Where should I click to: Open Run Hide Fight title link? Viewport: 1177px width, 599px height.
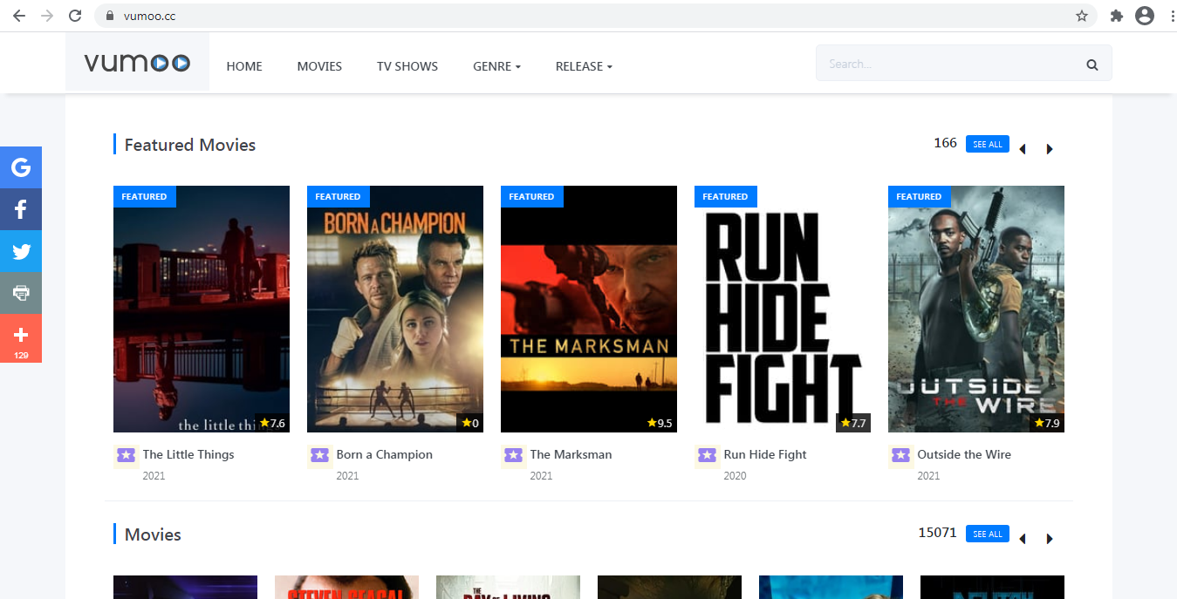(x=765, y=454)
